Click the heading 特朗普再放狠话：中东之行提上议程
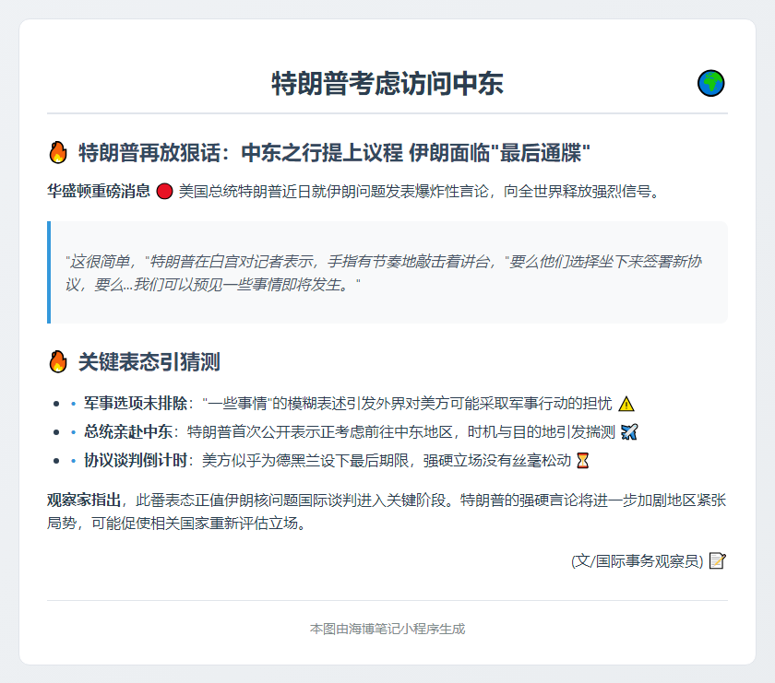This screenshot has width=775, height=683. coord(241,153)
